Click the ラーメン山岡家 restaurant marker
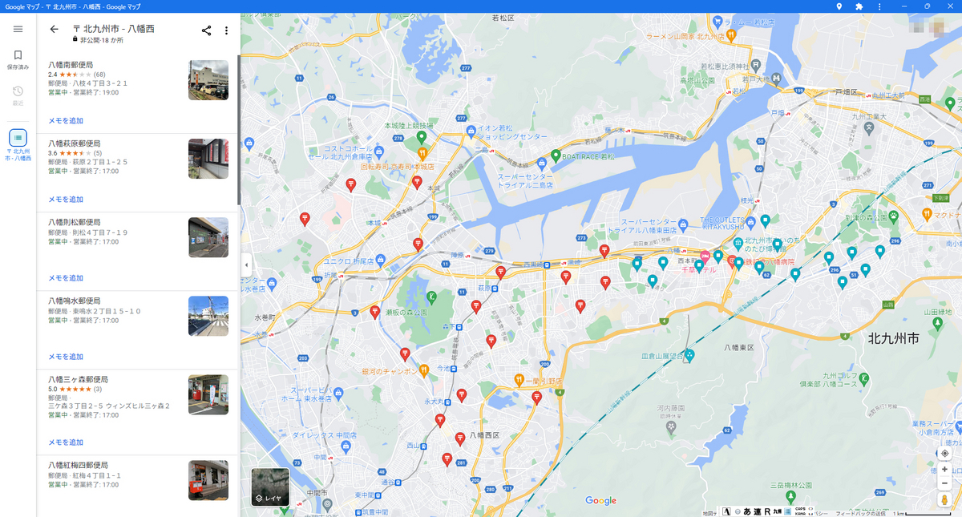Viewport: 962px width, 517px height. 730,36
